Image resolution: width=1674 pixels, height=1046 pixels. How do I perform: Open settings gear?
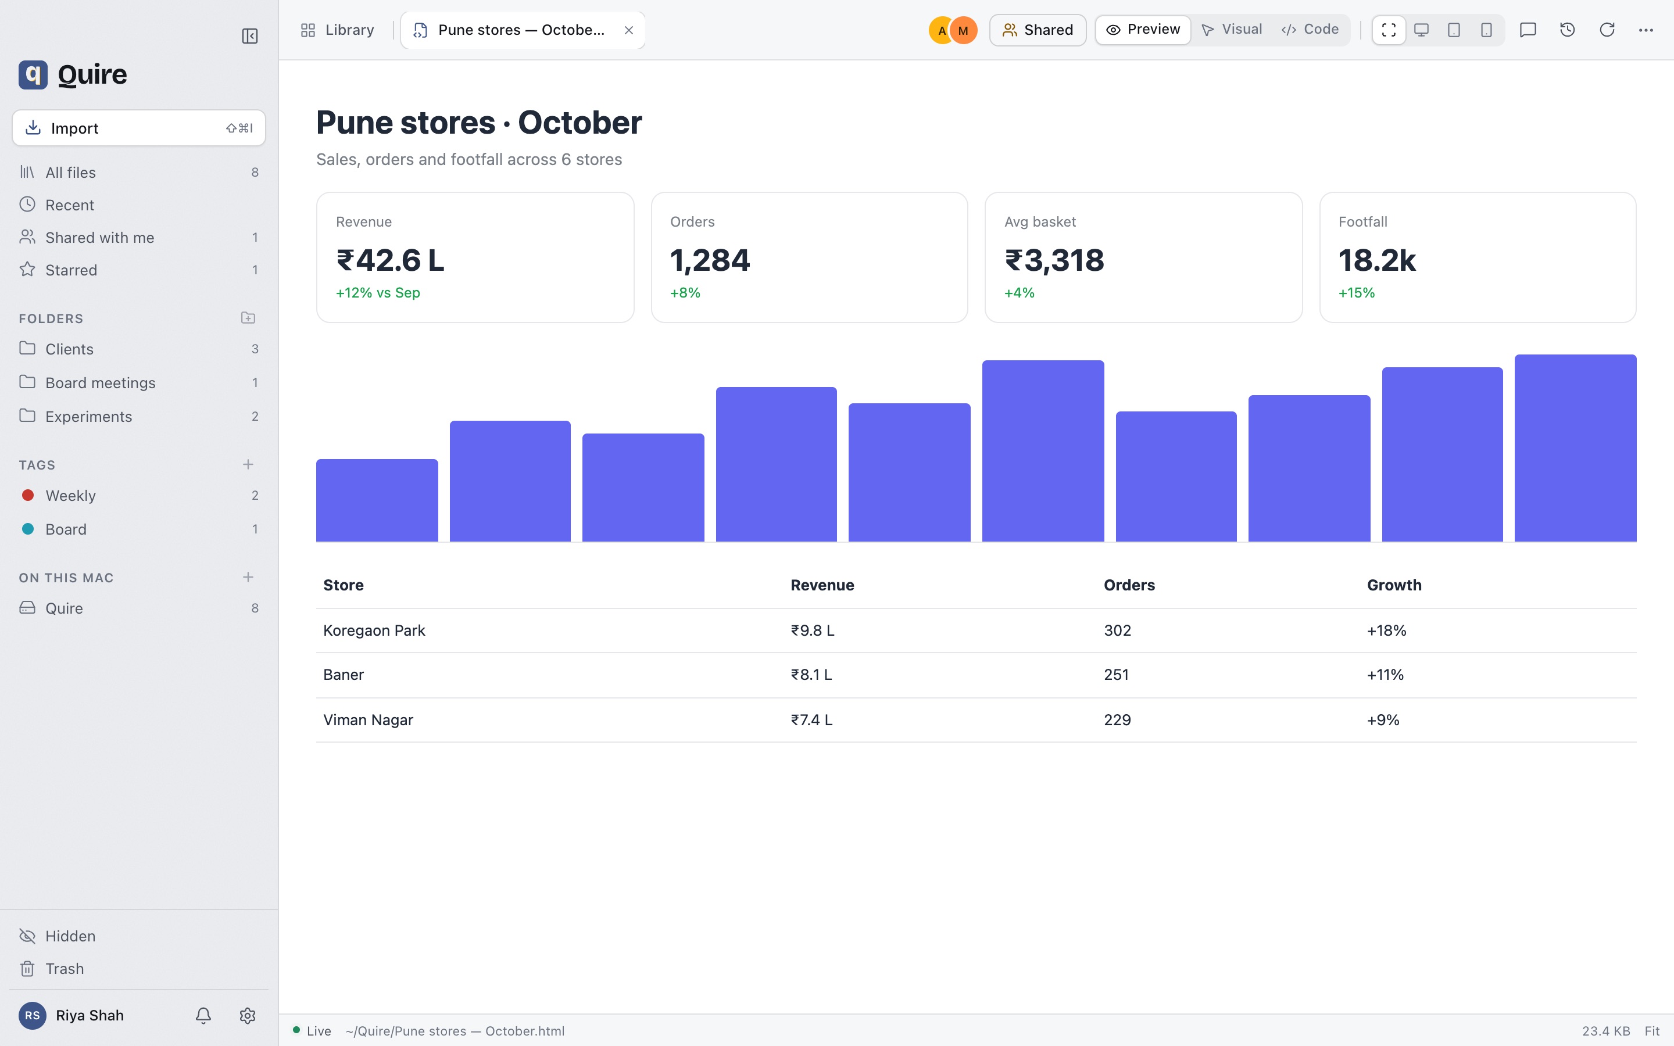pyautogui.click(x=248, y=1015)
